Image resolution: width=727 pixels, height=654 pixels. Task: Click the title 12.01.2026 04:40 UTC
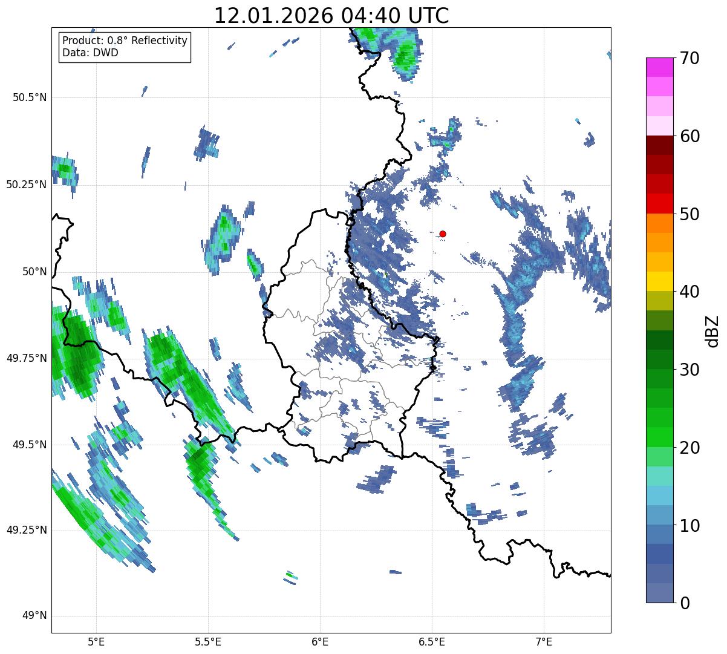click(331, 16)
